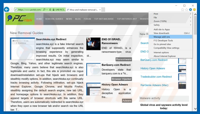Open sidebar History Open Adware link

pos(153,68)
